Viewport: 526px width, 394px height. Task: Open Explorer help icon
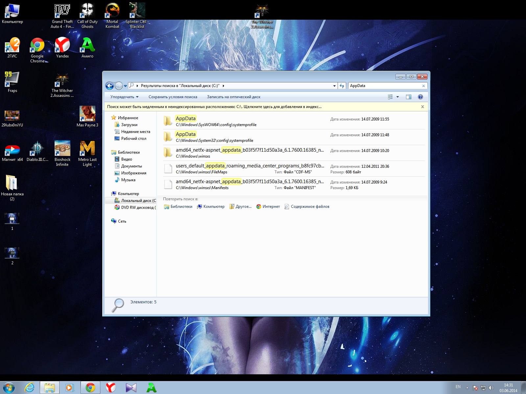(x=420, y=97)
